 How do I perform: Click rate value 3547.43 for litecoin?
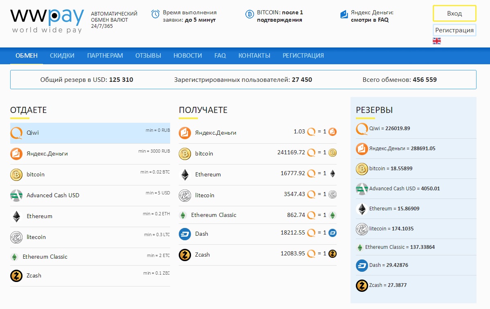[x=294, y=194]
